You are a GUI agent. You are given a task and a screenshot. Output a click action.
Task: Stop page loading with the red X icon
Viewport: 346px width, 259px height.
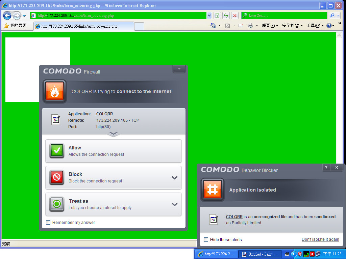tap(235, 16)
